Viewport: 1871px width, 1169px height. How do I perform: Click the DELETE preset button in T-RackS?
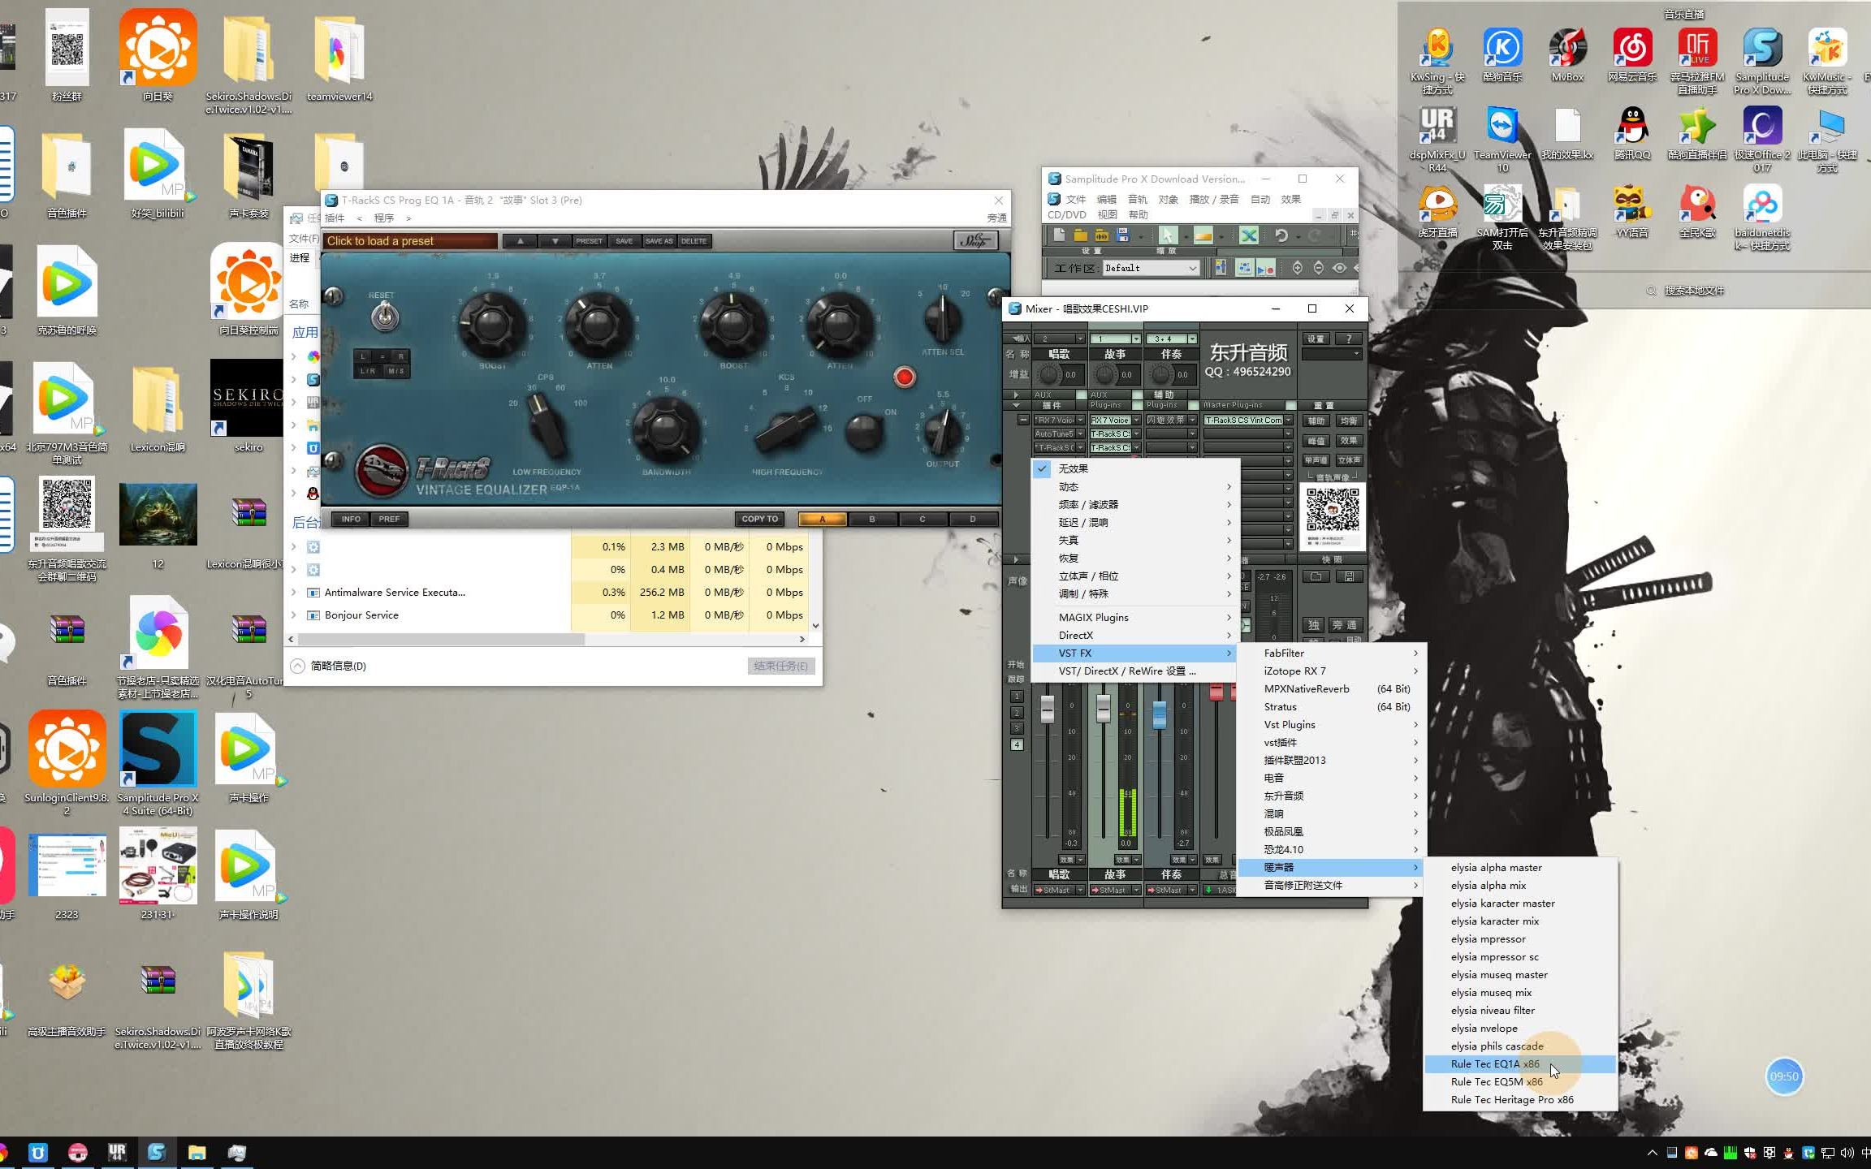(694, 241)
